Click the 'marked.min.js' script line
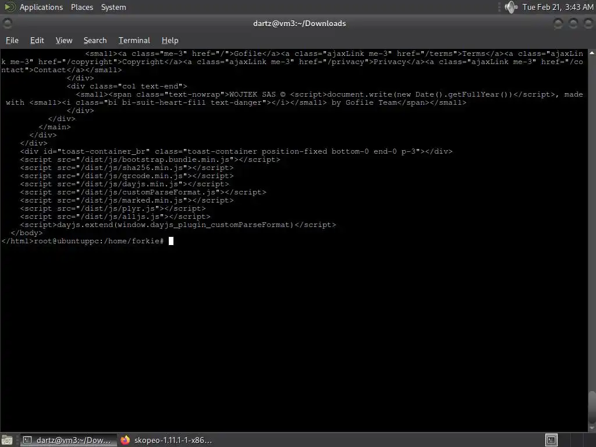The height and width of the screenshot is (447, 596). coord(127,200)
